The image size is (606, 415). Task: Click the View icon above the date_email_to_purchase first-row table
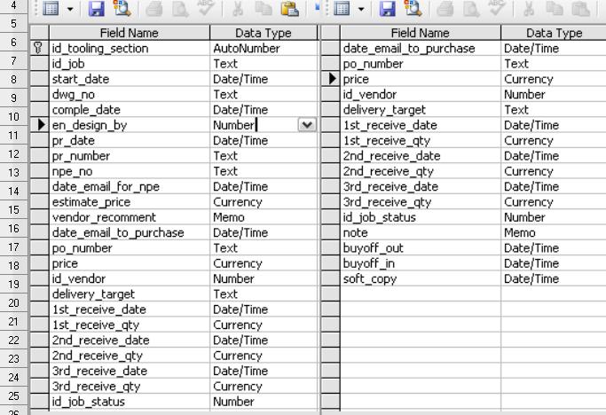coord(342,8)
